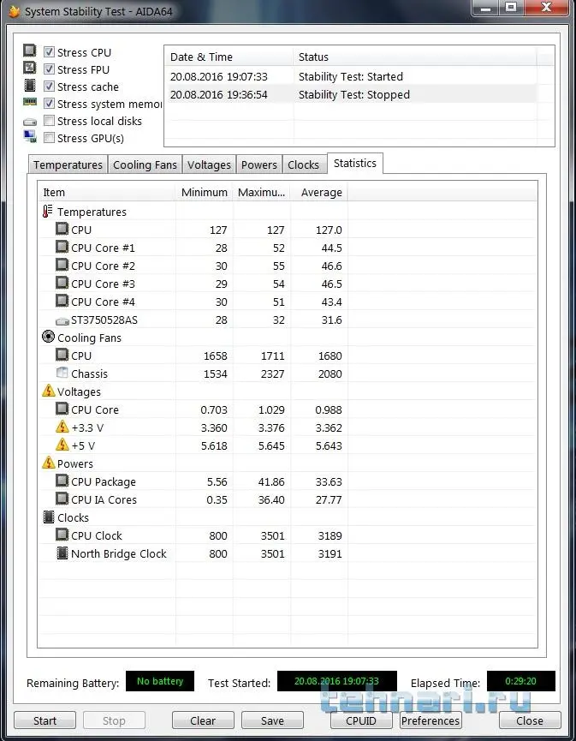This screenshot has width=576, height=741.
Task: Uncheck the Stress FPU checkbox
Action: [x=49, y=69]
